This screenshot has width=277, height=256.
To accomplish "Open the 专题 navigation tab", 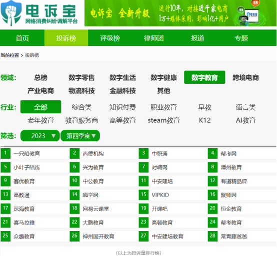I will click(241, 38).
